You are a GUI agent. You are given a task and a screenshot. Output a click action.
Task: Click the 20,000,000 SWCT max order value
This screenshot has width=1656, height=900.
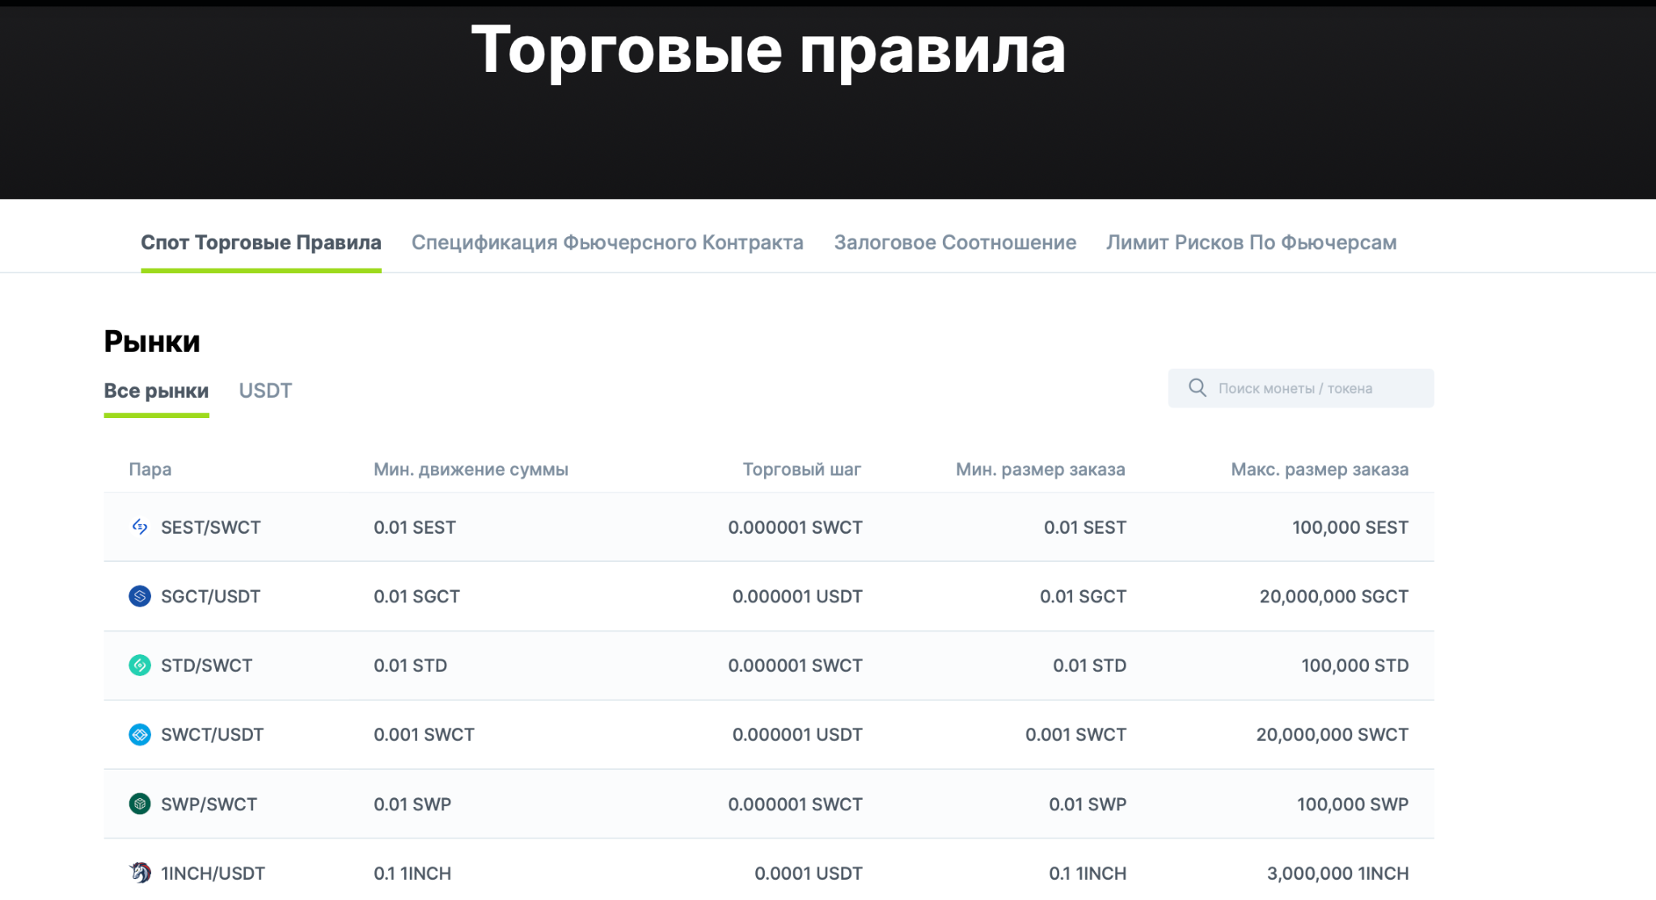[1333, 735]
